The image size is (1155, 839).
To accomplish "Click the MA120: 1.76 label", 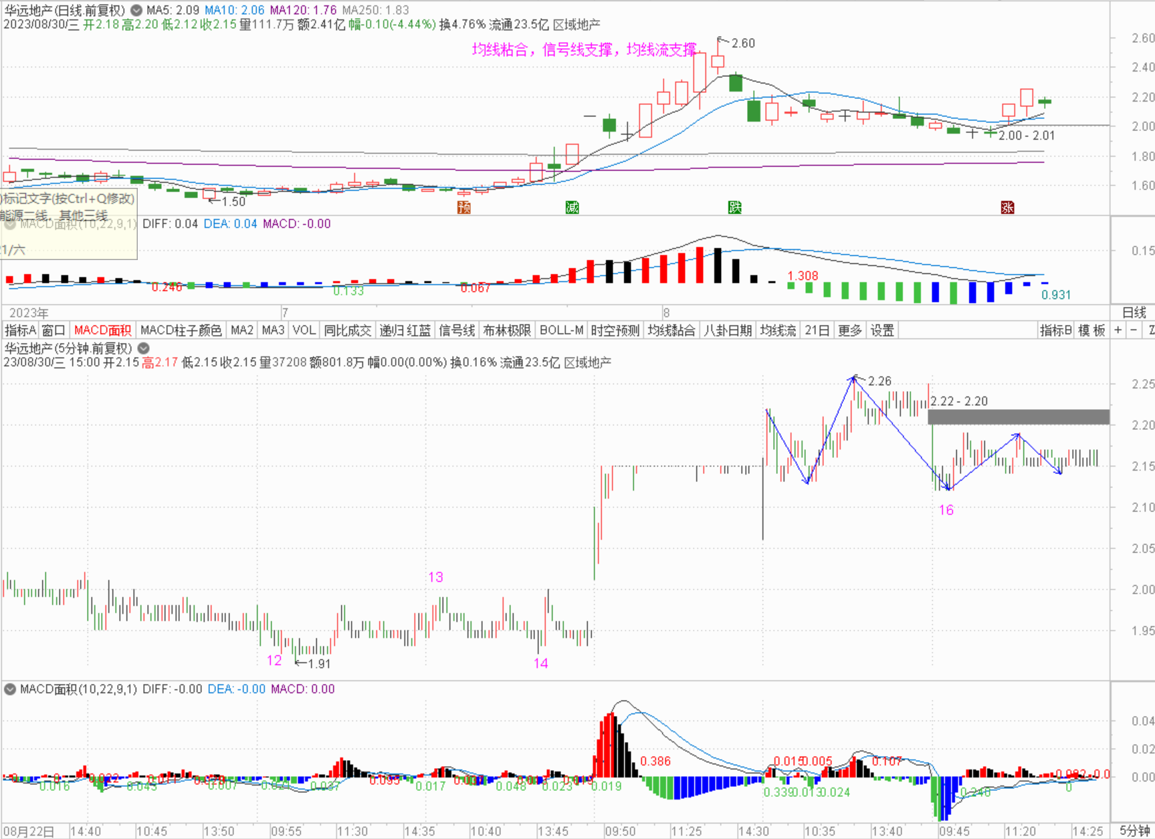I will [303, 10].
